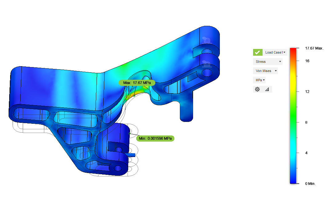The height and width of the screenshot is (217, 325).
Task: Click the minimum stress probe point marker
Action: tap(129, 134)
